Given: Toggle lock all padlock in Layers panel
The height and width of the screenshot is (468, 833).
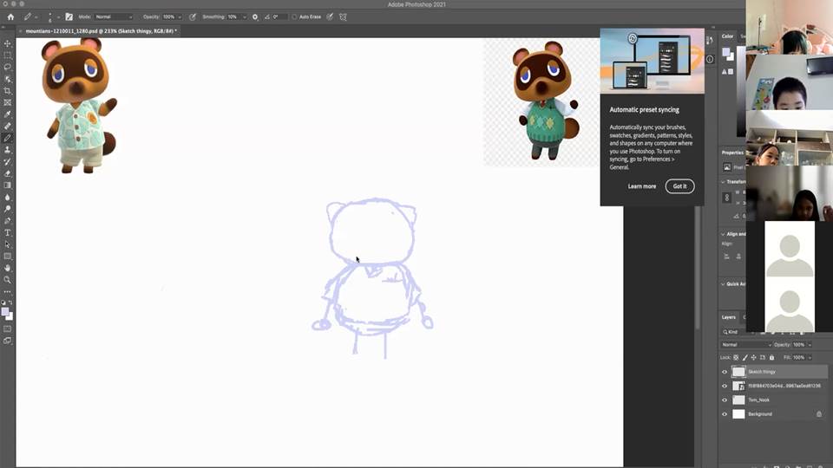Looking at the screenshot, I should coord(772,358).
